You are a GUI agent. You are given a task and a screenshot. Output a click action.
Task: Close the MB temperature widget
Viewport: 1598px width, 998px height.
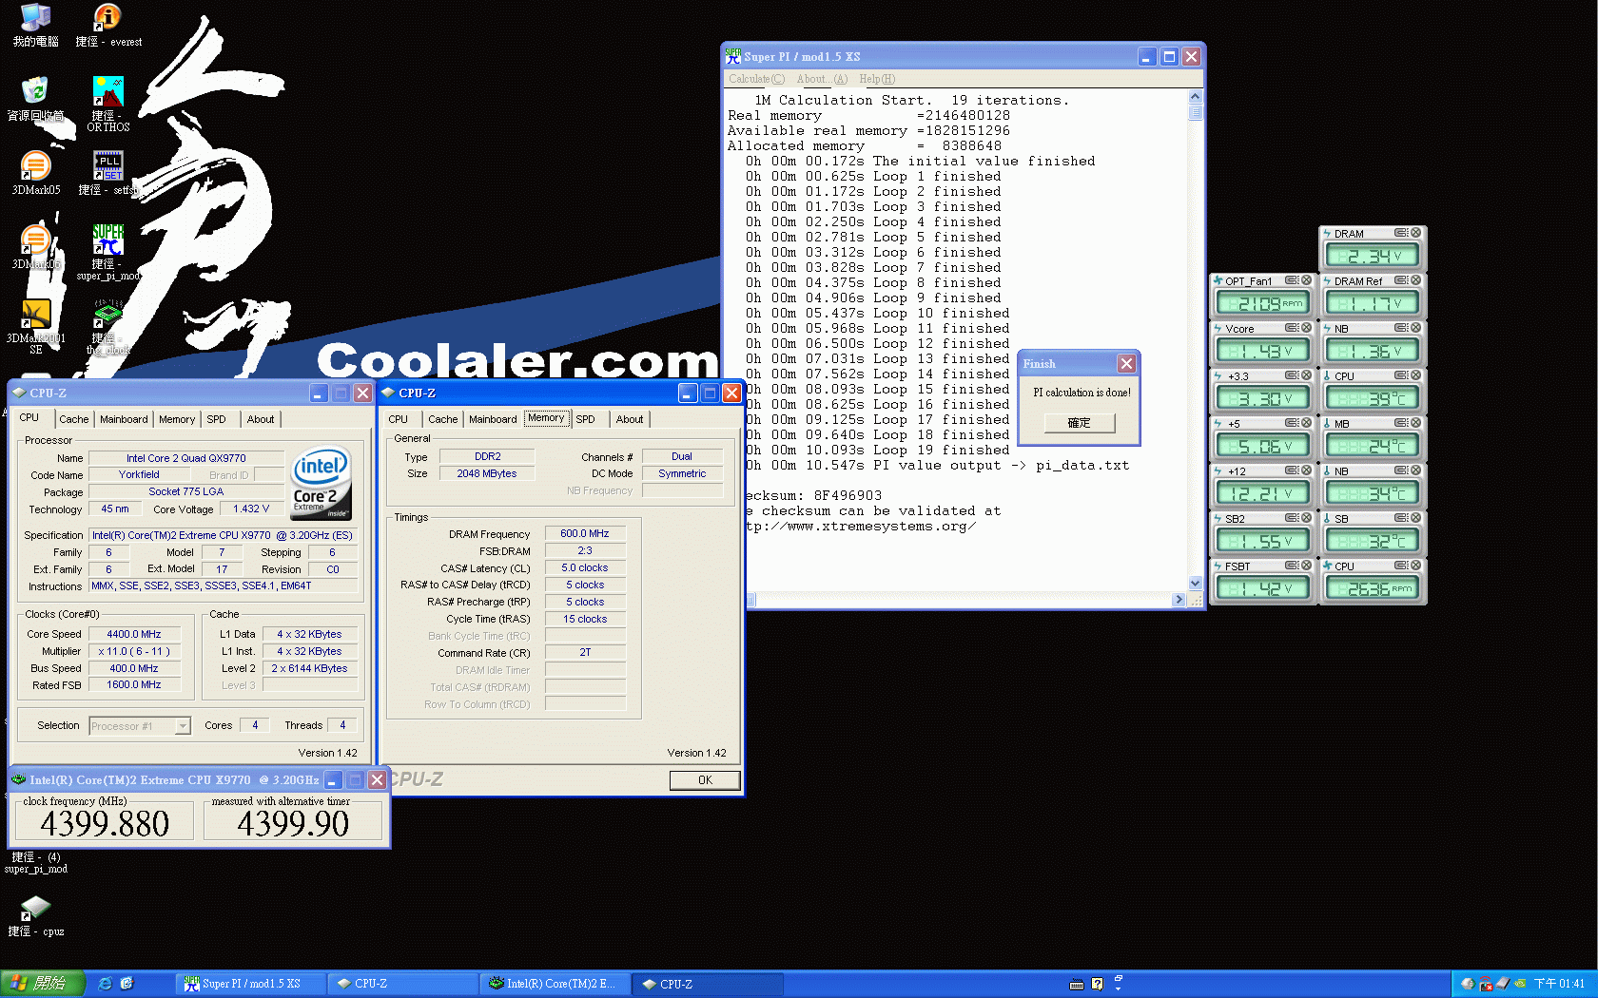(1415, 423)
